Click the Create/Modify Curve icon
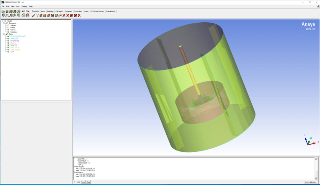Image resolution: width=320 pixels, height=185 pixels. tap(37, 15)
